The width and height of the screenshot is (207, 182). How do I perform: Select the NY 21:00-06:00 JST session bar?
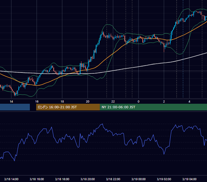coord(153,107)
